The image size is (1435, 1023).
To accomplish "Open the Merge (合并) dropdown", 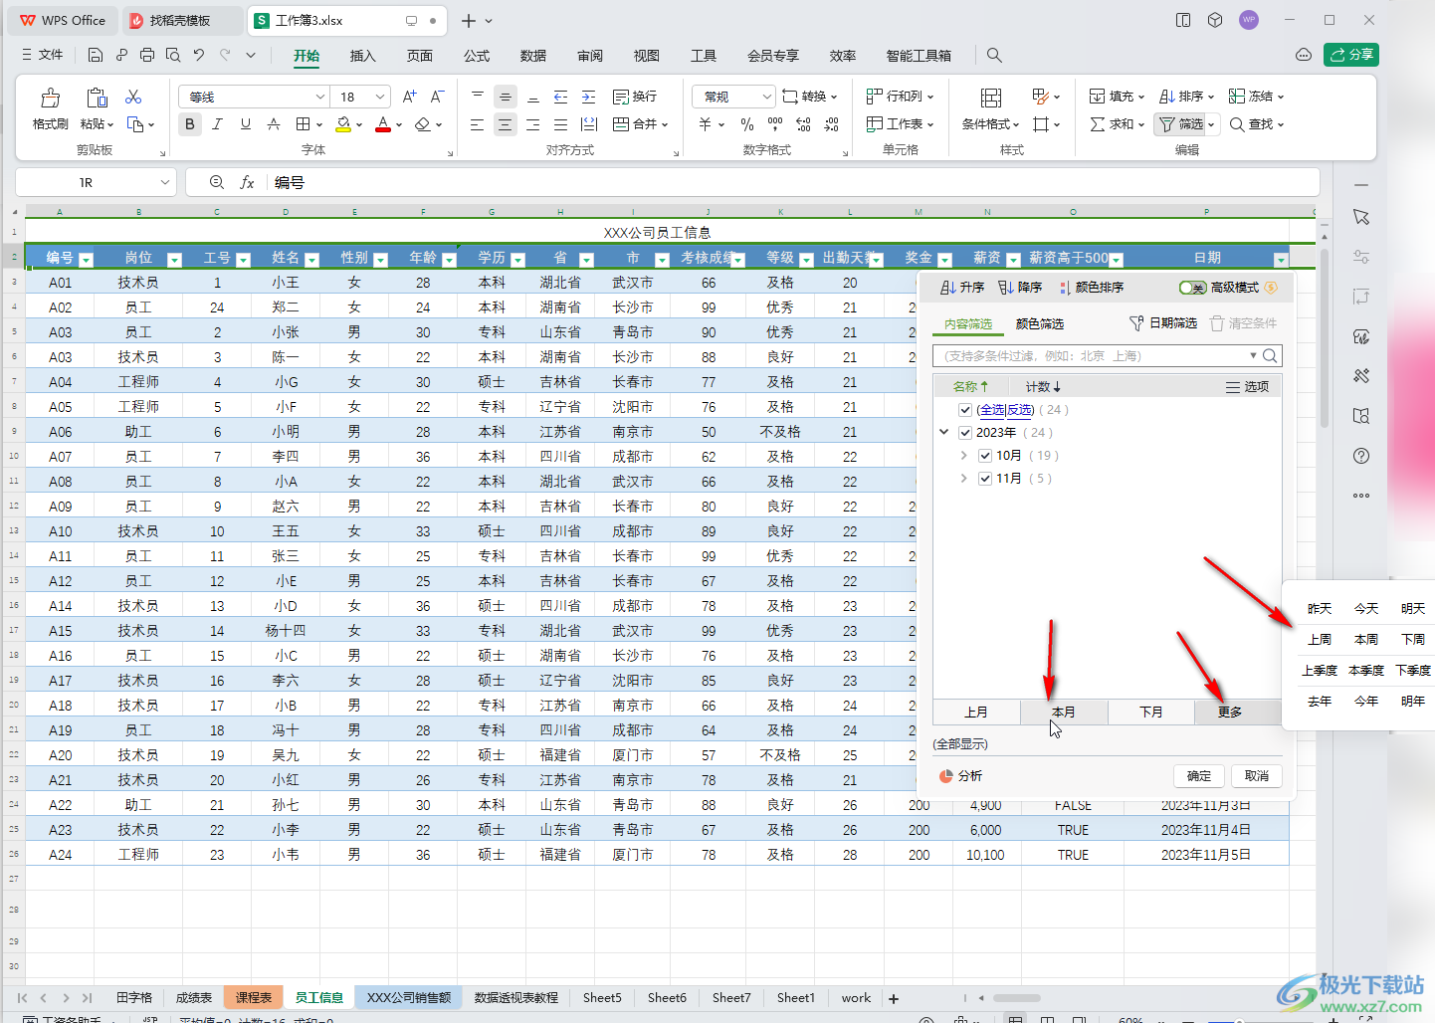I will tap(665, 124).
